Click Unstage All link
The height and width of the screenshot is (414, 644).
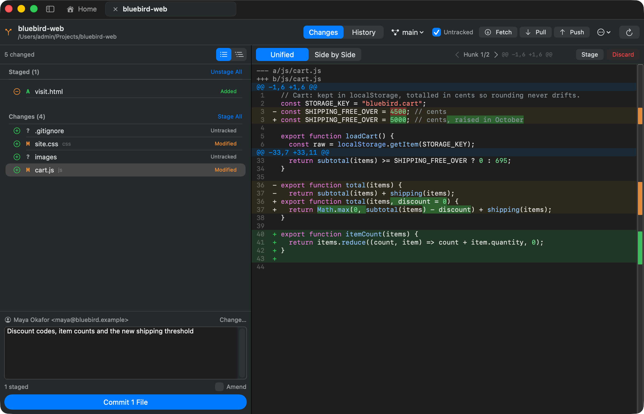click(226, 72)
